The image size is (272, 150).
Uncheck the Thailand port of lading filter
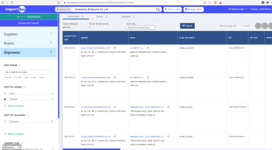pos(5,99)
